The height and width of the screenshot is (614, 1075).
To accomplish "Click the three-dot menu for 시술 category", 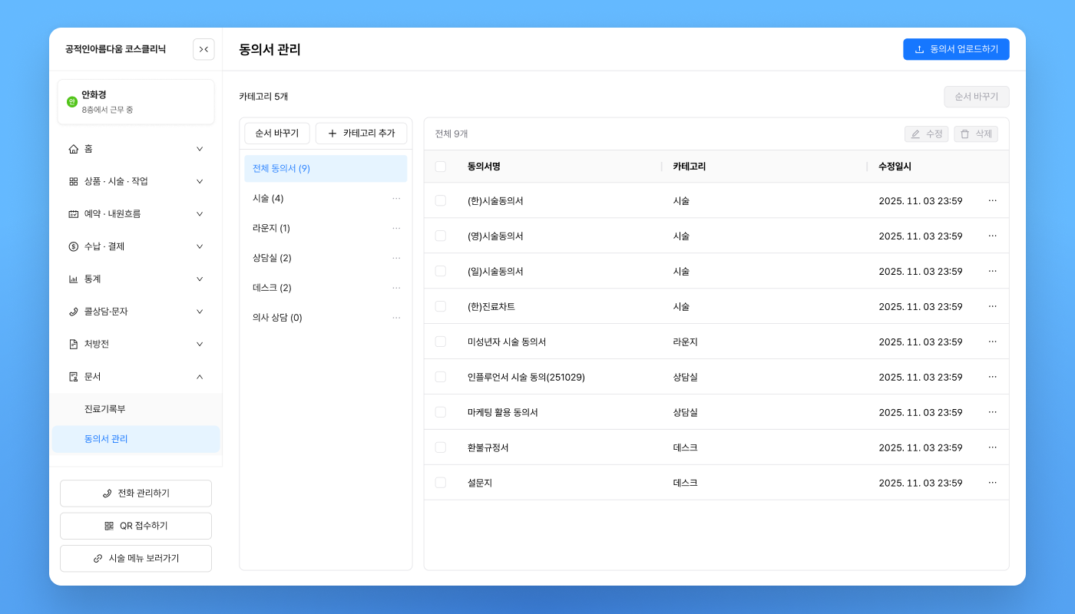I will tap(396, 198).
